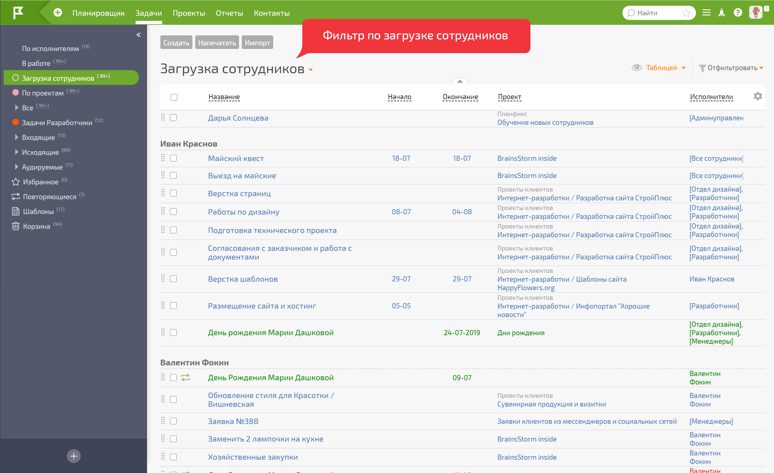Click the green plus create icon
Image resolution: width=774 pixels, height=473 pixels.
pos(57,13)
